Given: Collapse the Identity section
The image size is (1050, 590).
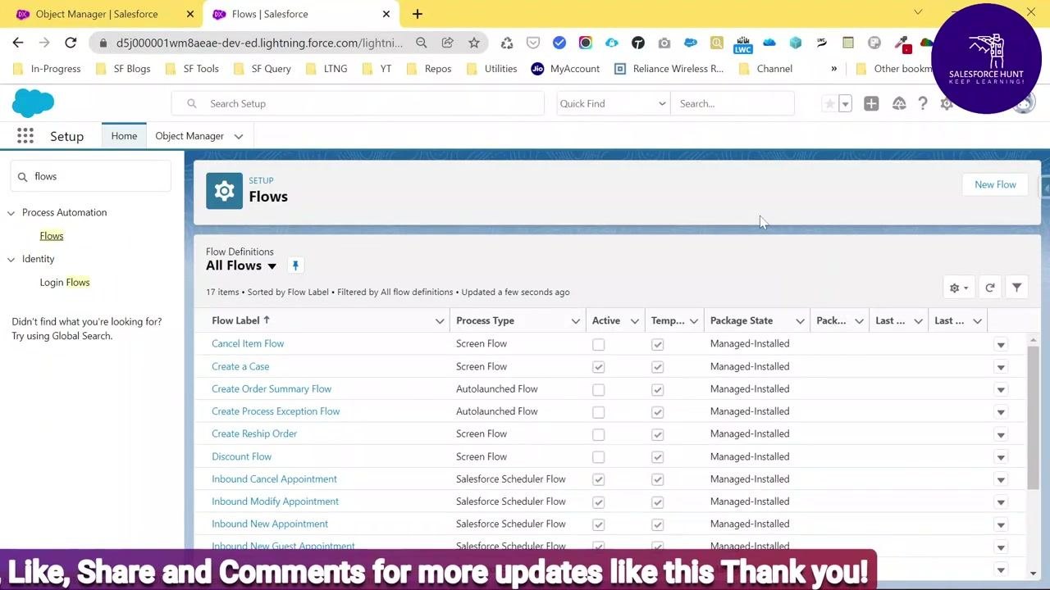Looking at the screenshot, I should pyautogui.click(x=11, y=259).
